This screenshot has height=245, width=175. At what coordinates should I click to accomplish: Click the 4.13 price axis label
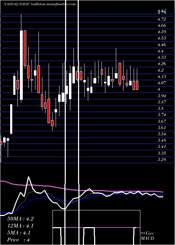click(x=162, y=77)
